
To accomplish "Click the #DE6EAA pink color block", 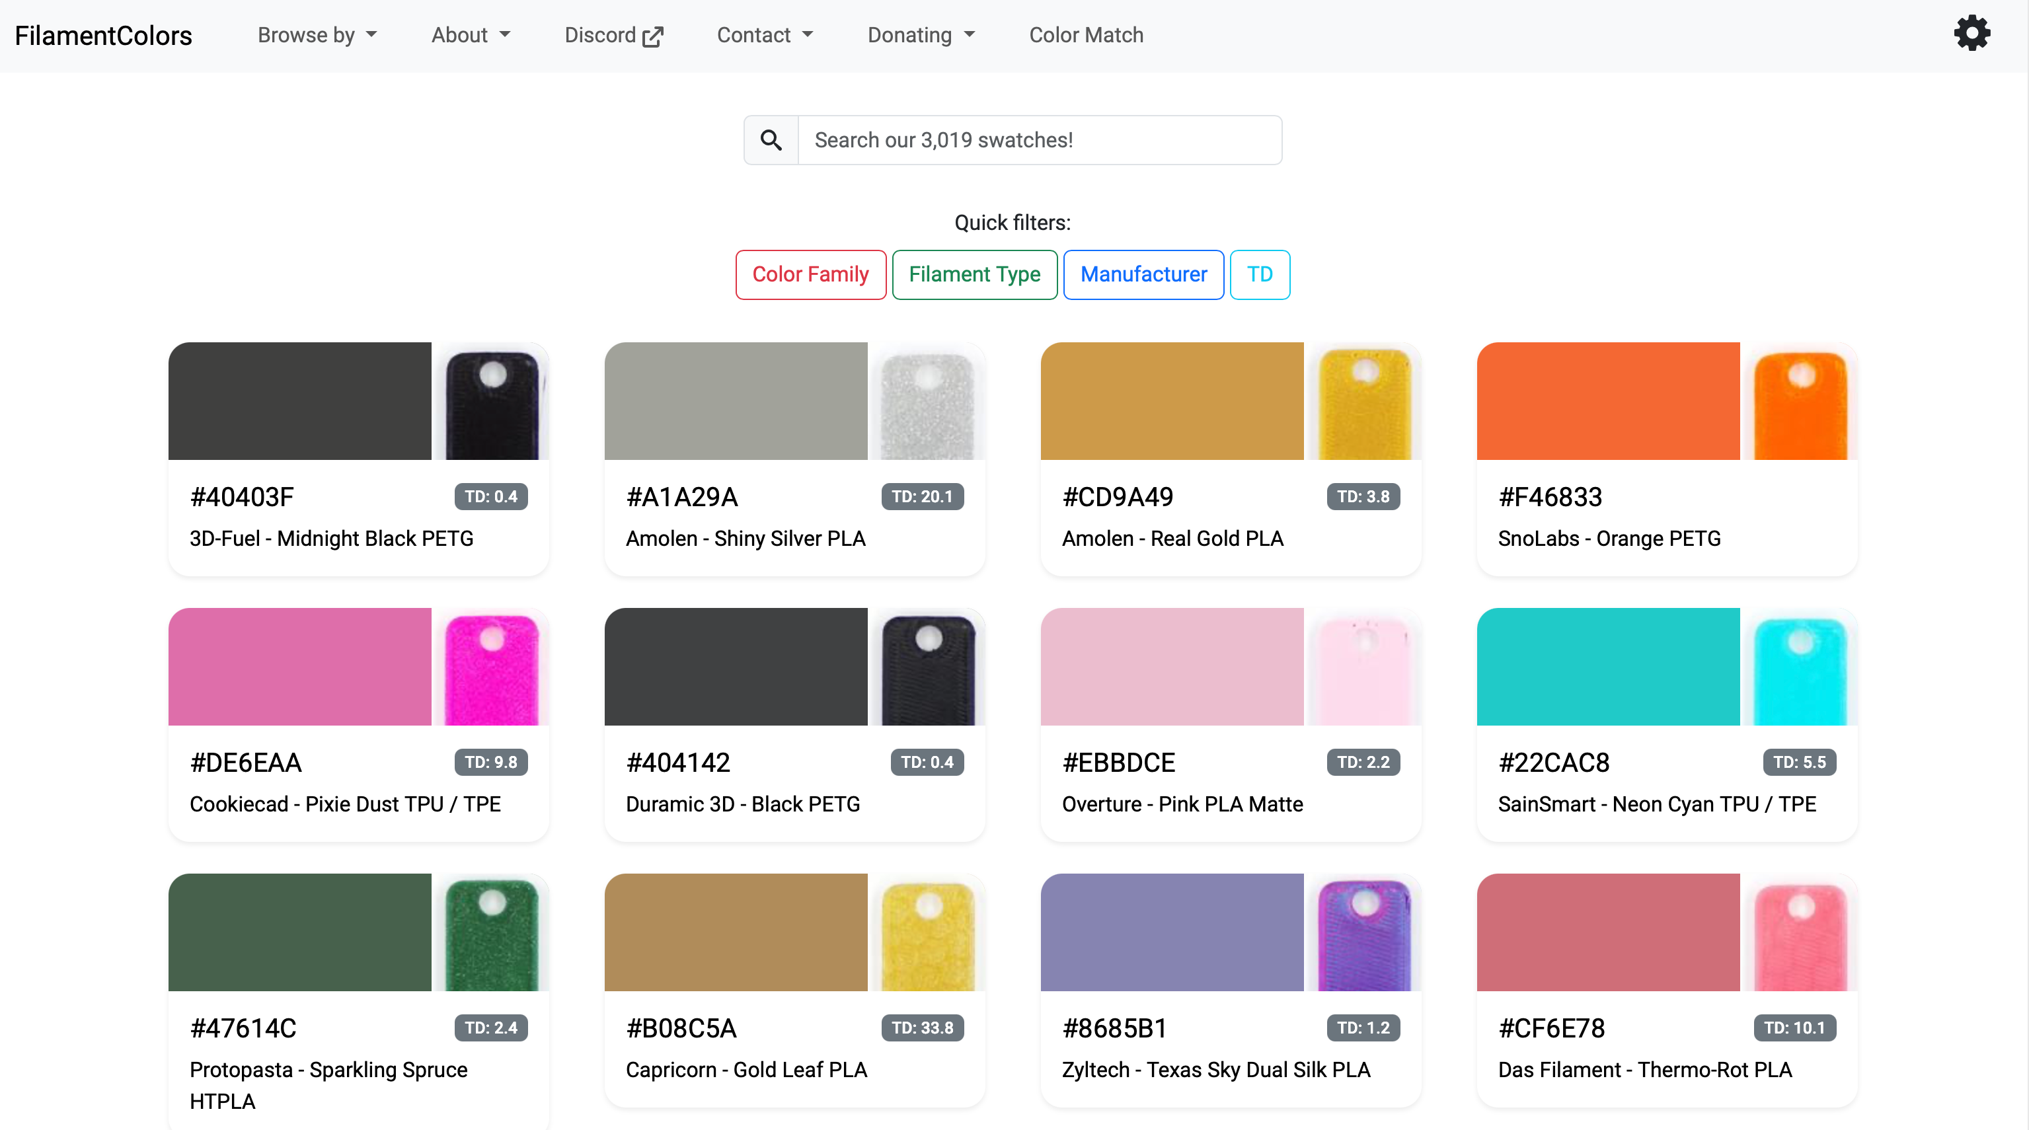I will (x=300, y=666).
